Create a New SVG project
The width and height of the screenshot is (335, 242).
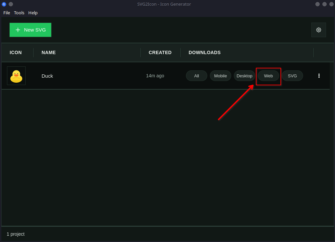[30, 30]
